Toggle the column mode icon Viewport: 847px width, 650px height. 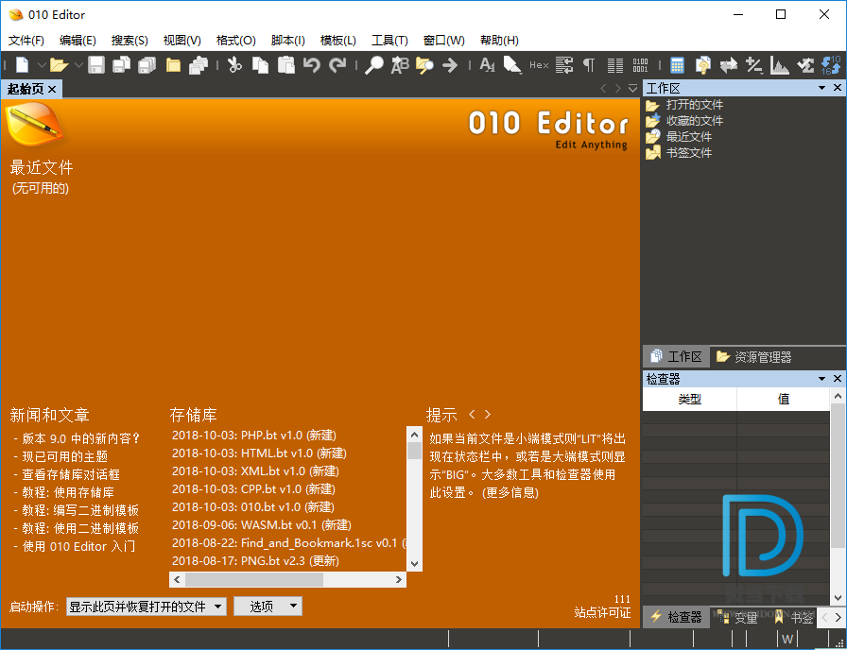click(x=615, y=65)
